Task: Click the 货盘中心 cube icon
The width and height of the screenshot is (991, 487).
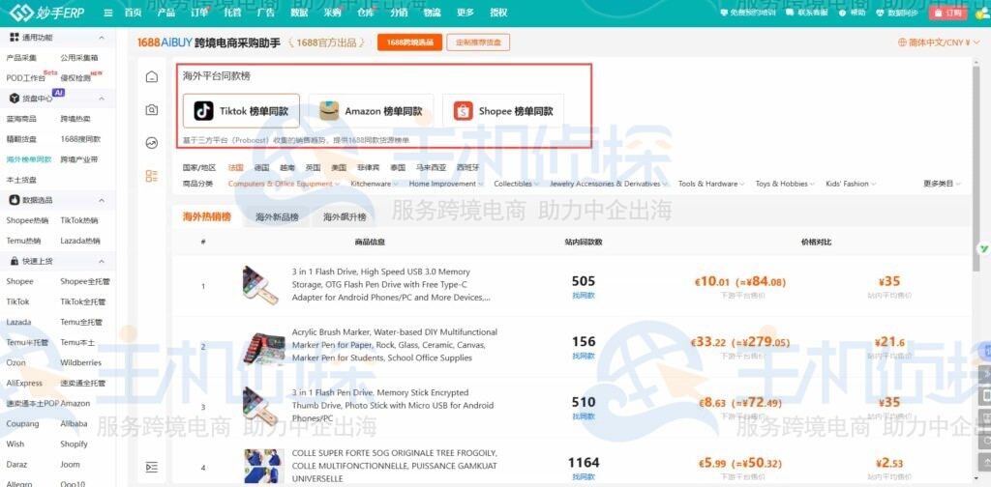Action: (15, 99)
